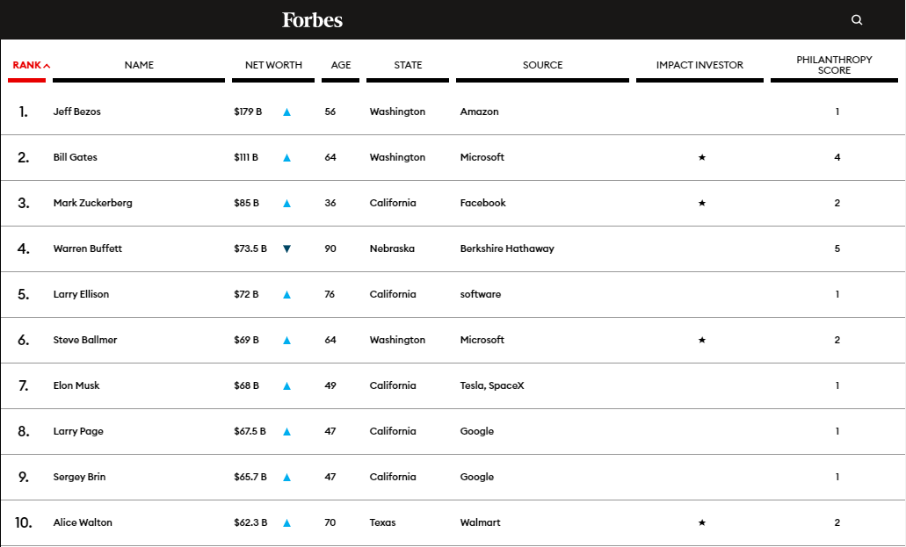Click the $111 B net worth value
906x547 pixels.
tap(246, 157)
